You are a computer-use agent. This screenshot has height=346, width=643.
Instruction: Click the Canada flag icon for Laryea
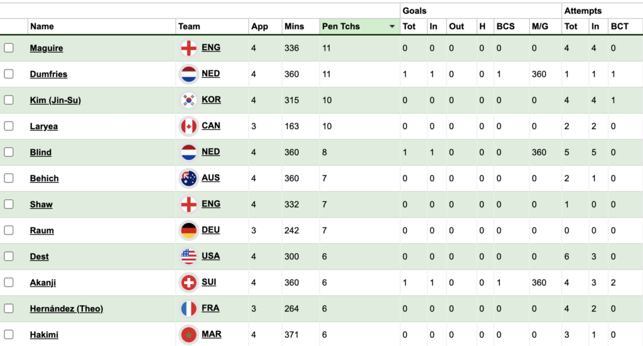[x=188, y=127]
